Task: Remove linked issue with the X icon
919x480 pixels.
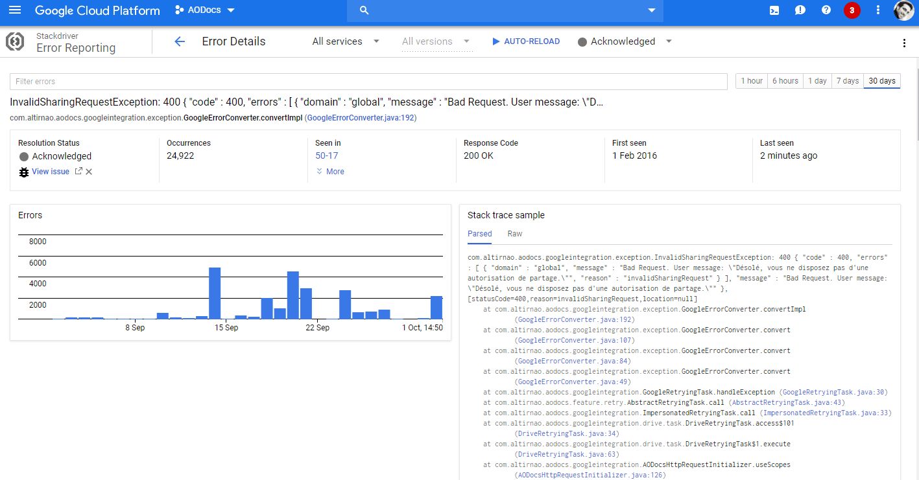Action: [x=89, y=172]
